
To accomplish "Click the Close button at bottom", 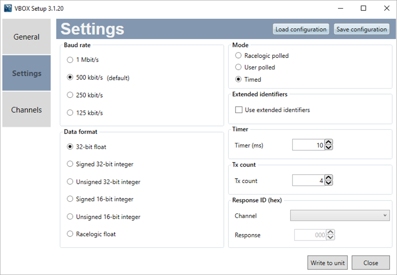I will pyautogui.click(x=371, y=263).
